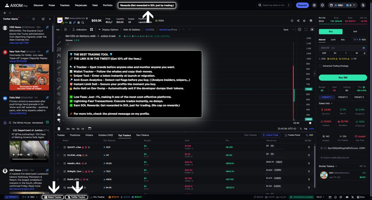Open the chart layout grid icon

pyautogui.click(x=91, y=30)
